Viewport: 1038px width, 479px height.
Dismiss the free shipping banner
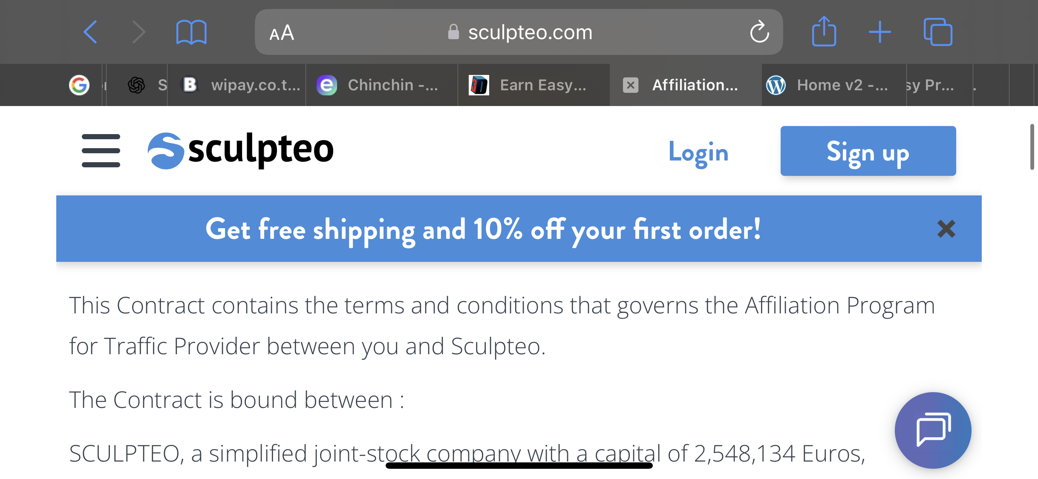(x=946, y=229)
